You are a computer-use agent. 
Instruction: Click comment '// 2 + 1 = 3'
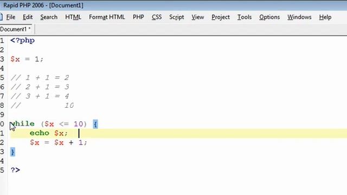pos(40,87)
